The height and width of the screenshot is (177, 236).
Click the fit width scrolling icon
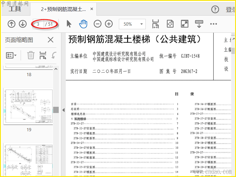155,24
